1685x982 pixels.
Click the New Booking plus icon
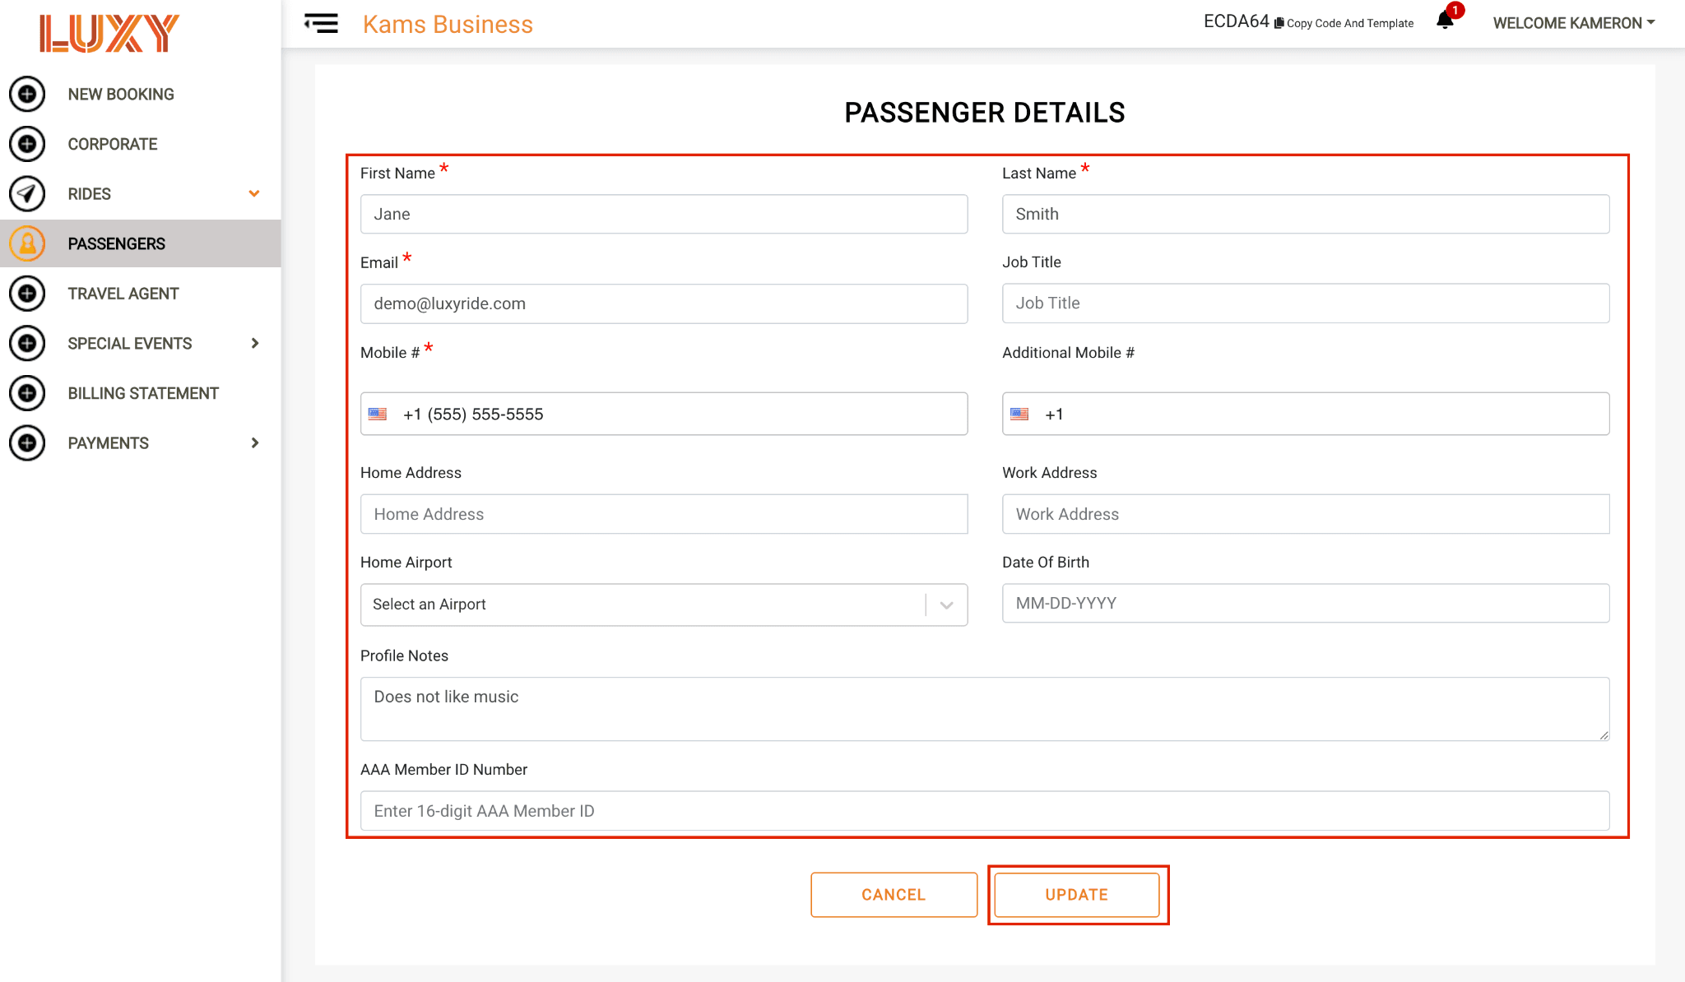27,94
